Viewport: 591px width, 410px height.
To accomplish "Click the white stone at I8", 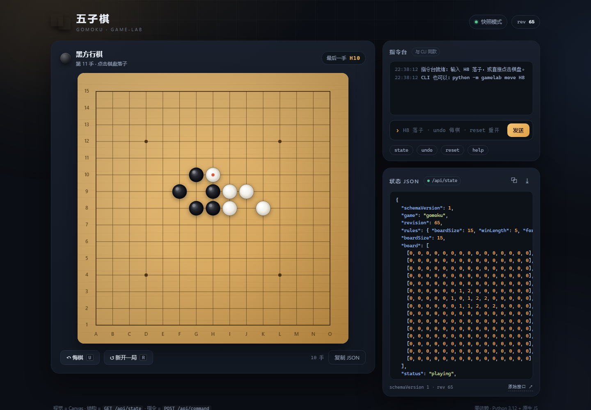I will click(x=229, y=208).
